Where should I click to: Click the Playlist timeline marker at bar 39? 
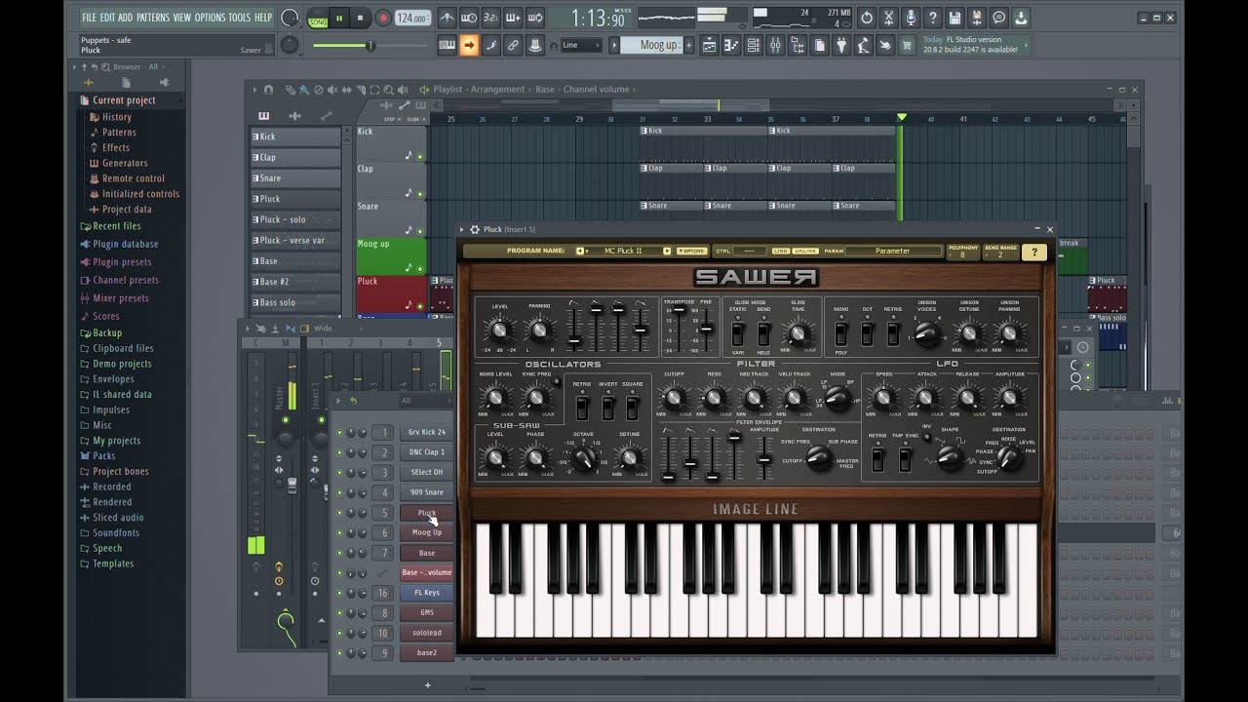[x=902, y=118]
